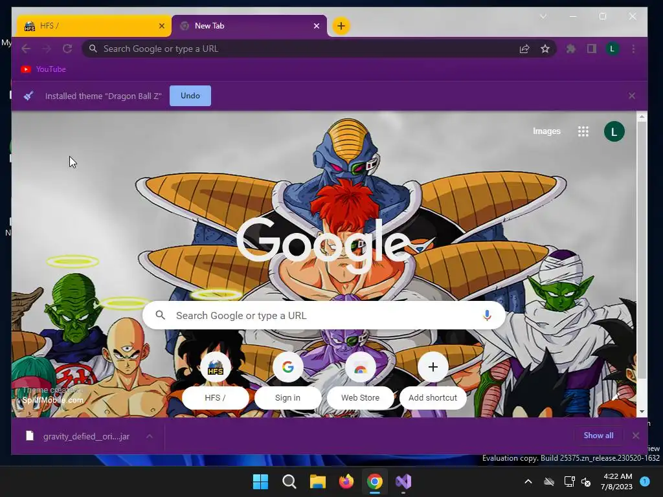663x497 pixels.
Task: Open YouTube bookmark
Action: click(x=43, y=69)
